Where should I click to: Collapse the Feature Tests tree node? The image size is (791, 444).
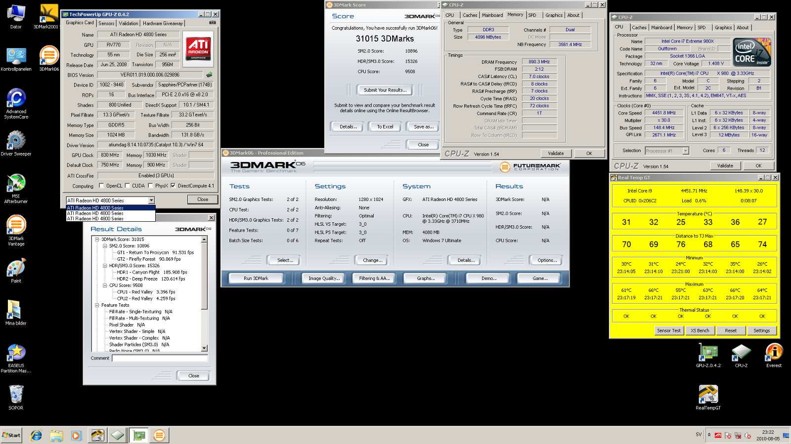click(x=97, y=305)
